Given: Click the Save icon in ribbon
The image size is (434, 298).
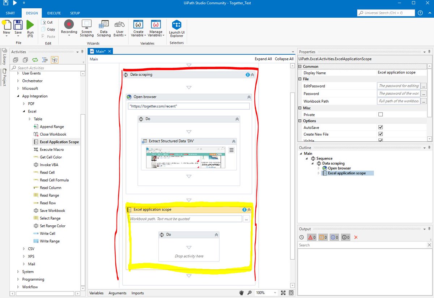Looking at the screenshot, I should click(x=18, y=25).
